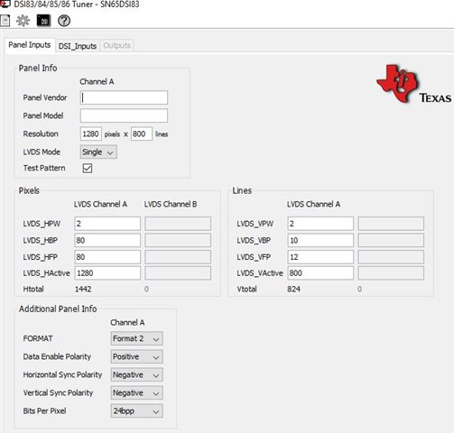Viewport: 454px width, 433px height.
Task: Click the Test Pattern label
Action: pyautogui.click(x=44, y=168)
